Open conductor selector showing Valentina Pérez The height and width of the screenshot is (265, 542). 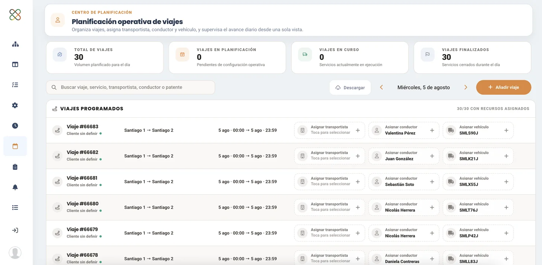pos(403,130)
